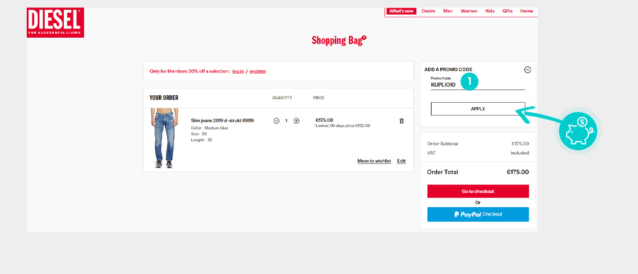Open the Men menu
The width and height of the screenshot is (638, 274).
coord(448,11)
